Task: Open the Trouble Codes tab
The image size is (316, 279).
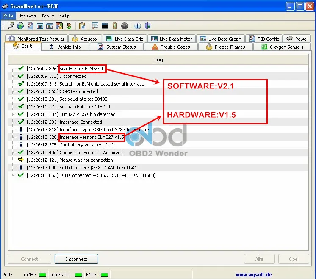Action: (x=171, y=47)
